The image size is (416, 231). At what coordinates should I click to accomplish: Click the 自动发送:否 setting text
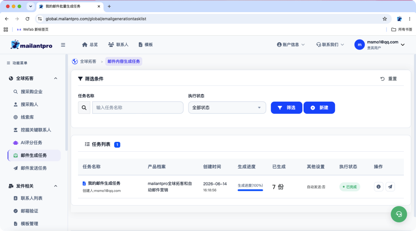point(316,187)
